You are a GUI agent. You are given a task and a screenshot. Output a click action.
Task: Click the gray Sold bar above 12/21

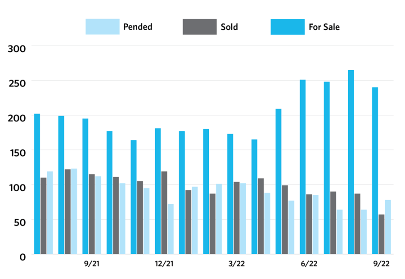[x=164, y=212]
